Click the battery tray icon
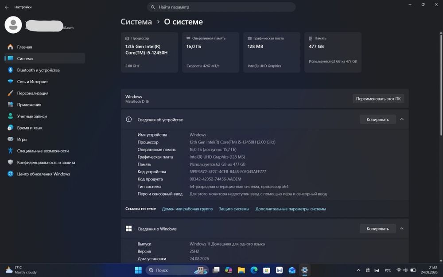The image size is (443, 277). click(413, 270)
